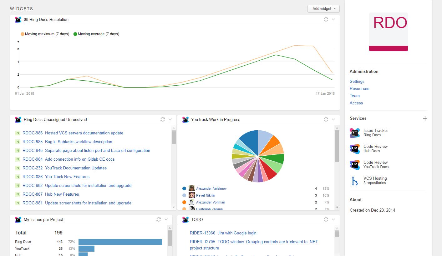Click the N priority icon for RDOC-946

click(18, 151)
